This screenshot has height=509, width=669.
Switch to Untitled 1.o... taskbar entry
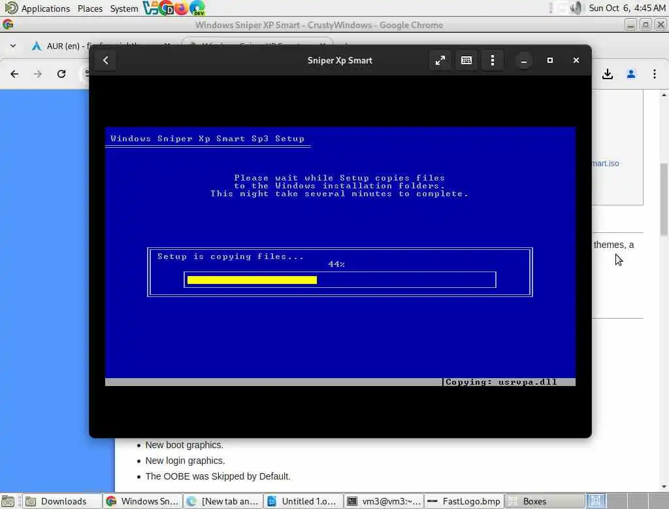[x=303, y=501]
